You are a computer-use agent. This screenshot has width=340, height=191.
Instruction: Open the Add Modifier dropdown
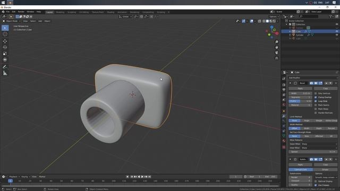coord(313,78)
